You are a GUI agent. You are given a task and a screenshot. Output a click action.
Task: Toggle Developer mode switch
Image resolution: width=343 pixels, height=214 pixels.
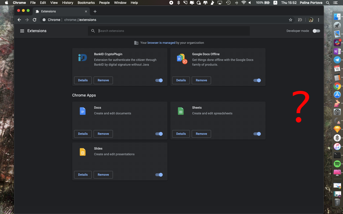316,31
